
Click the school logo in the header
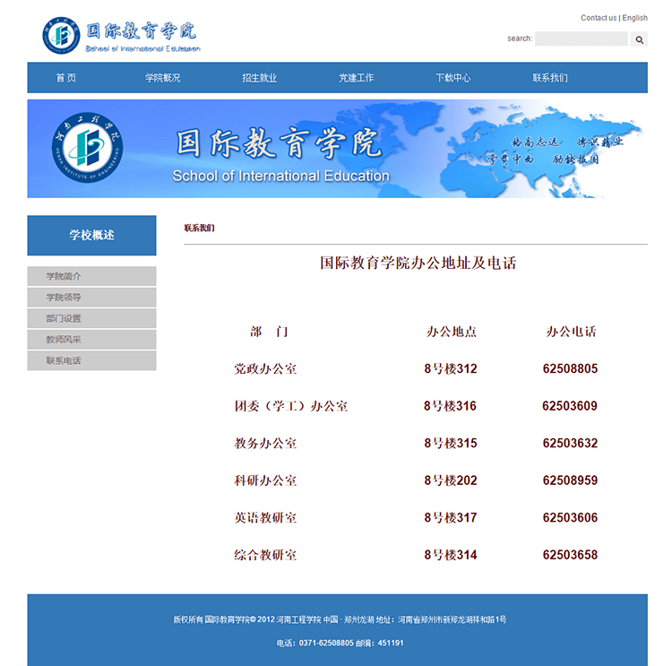point(121,36)
